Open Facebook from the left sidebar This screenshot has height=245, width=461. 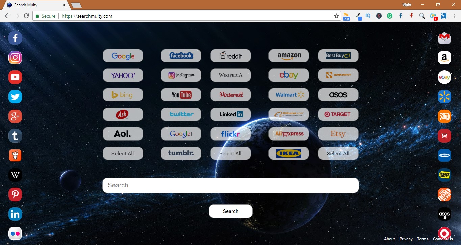[15, 38]
